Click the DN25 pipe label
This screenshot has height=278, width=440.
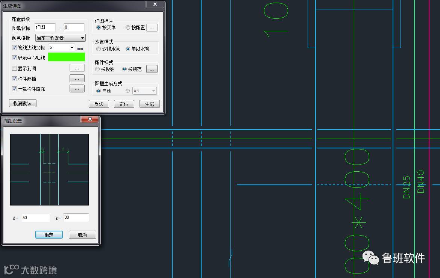pos(406,187)
